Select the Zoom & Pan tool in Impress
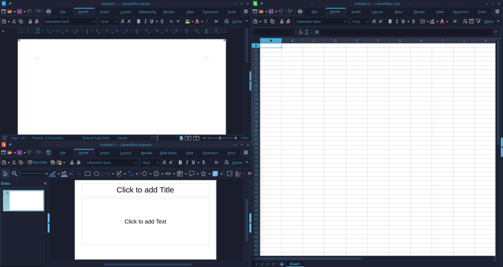The height and width of the screenshot is (267, 503). point(14,173)
